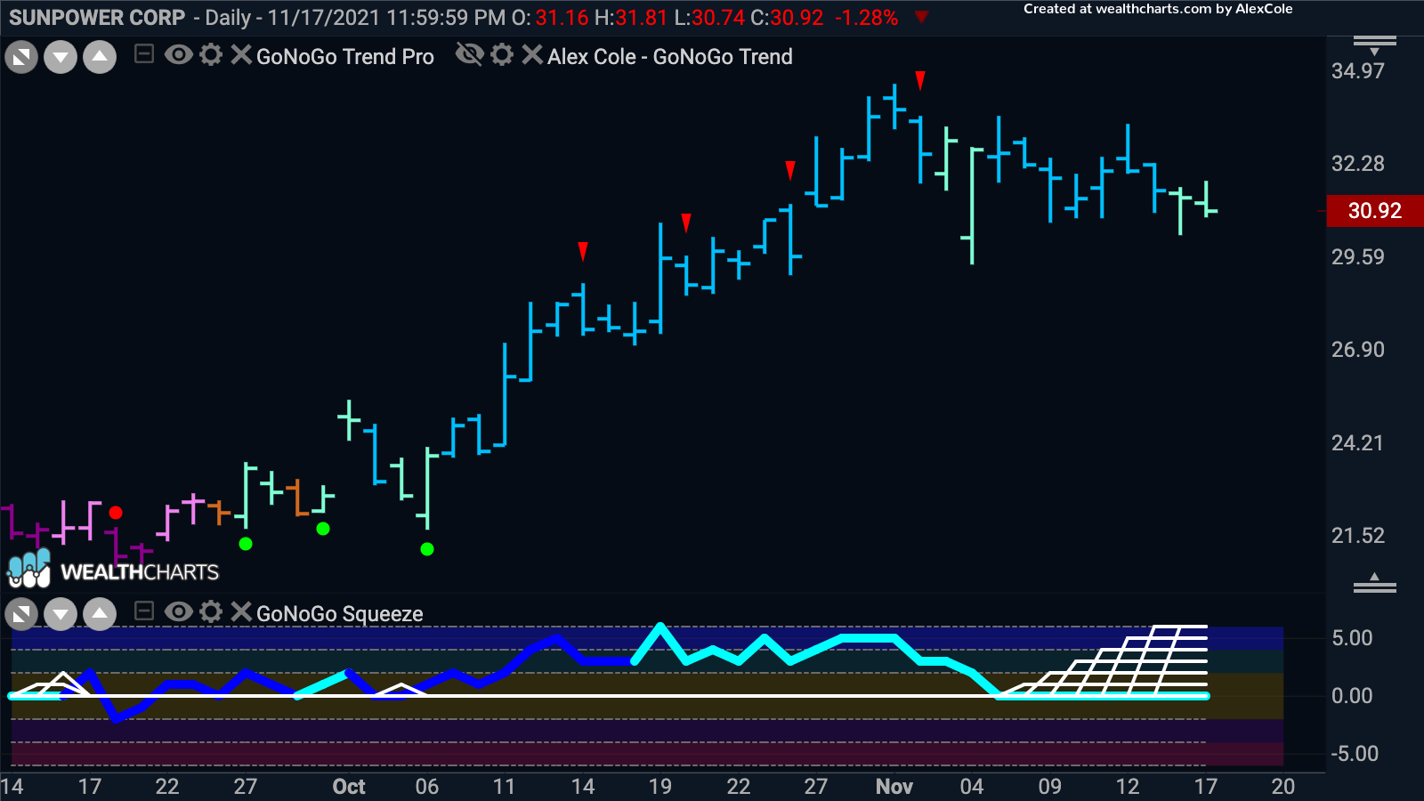Click the Nov label on the date axis
1424x801 pixels.
894,787
